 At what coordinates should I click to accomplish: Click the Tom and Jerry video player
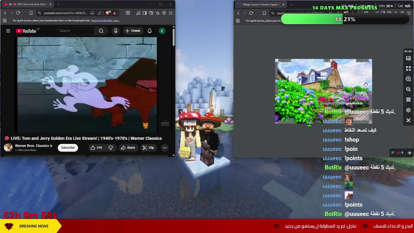(87, 85)
